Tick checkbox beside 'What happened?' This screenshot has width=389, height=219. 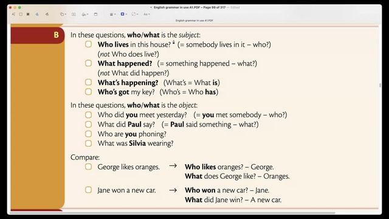[x=88, y=63]
